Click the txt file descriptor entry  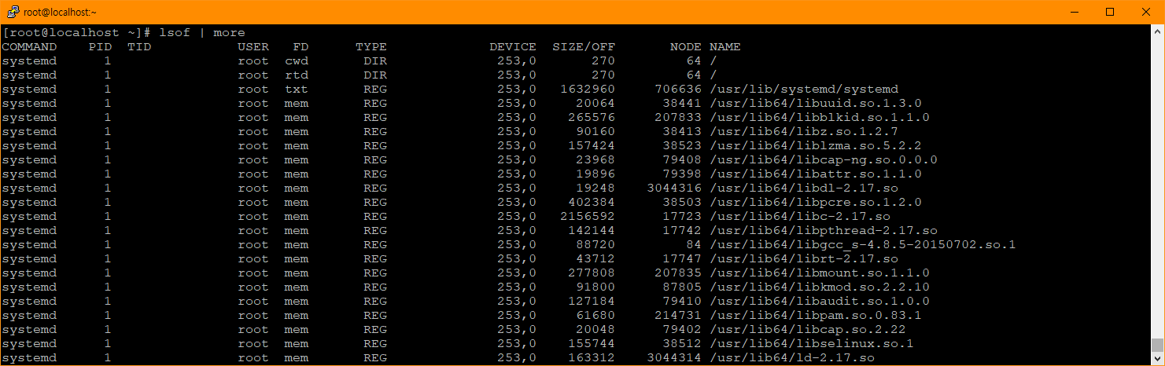click(x=297, y=89)
